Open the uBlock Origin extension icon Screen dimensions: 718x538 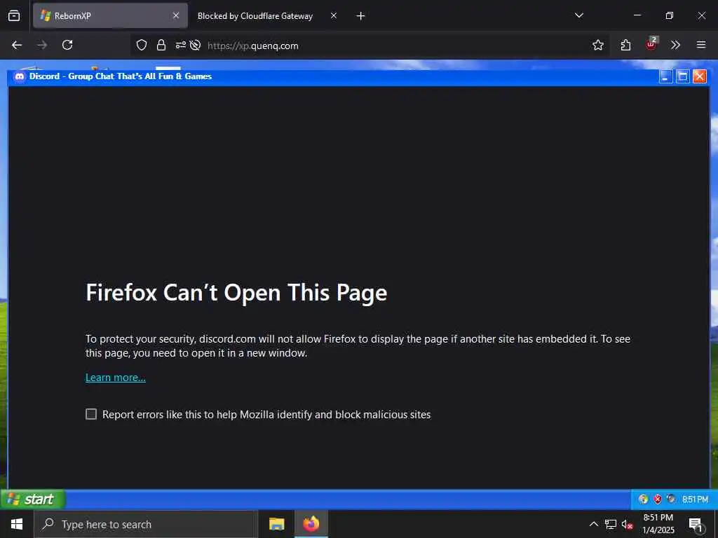(651, 44)
